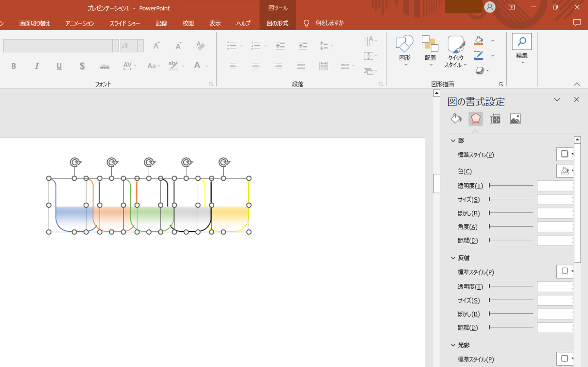Align text right
Image resolution: width=588 pixels, height=367 pixels.
tap(278, 66)
